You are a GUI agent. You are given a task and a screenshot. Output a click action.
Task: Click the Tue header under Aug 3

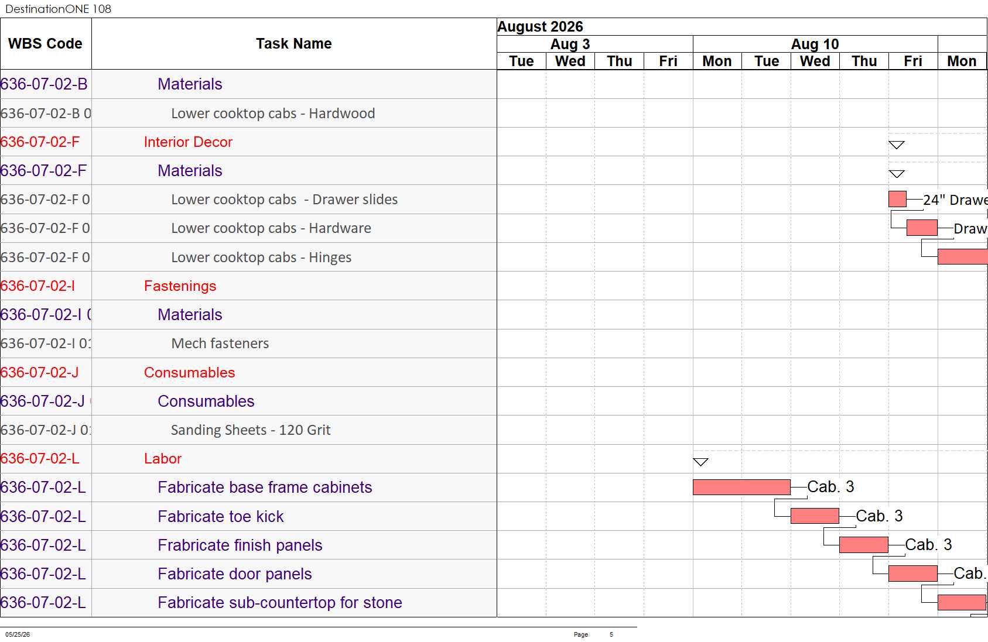521,61
